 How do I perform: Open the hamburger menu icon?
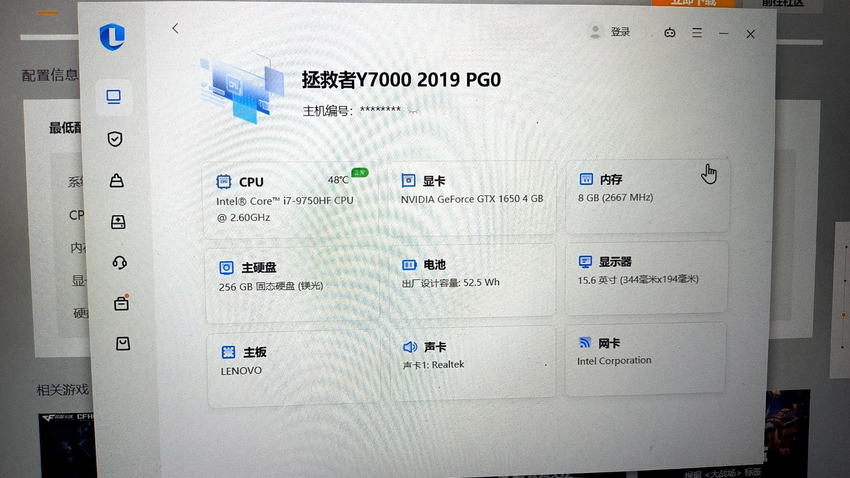point(697,33)
